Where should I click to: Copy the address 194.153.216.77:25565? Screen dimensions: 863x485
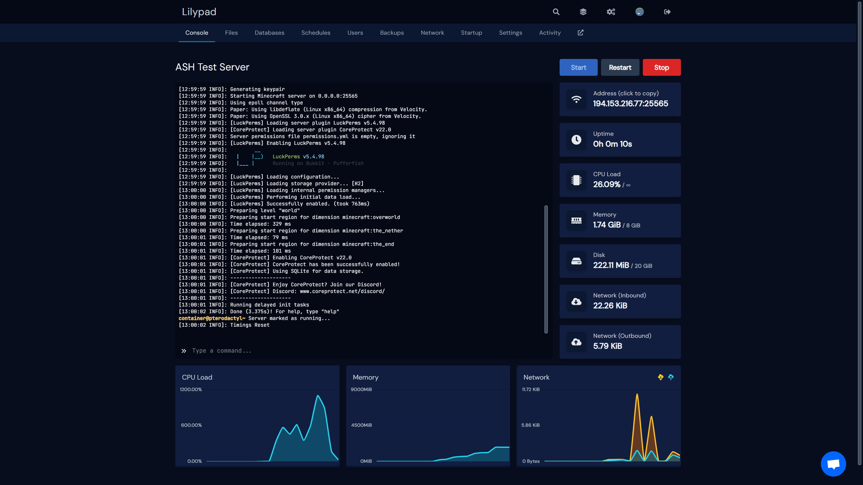click(x=630, y=103)
